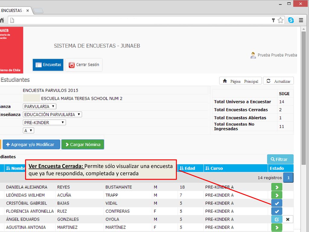Open the section letter A dropdown

(x=28, y=130)
